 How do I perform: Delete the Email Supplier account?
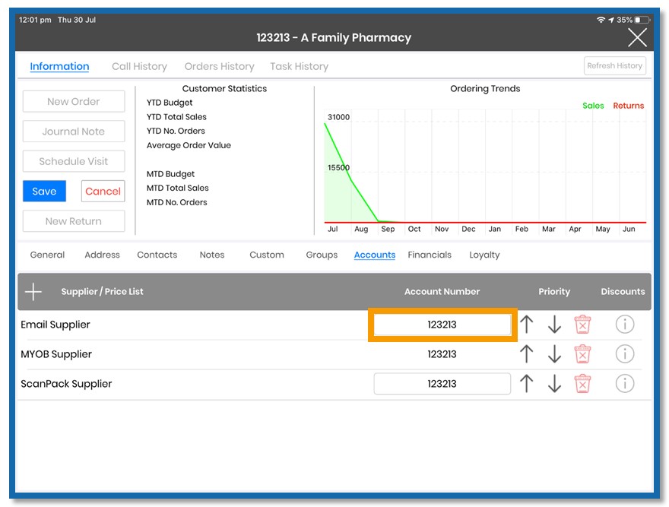click(x=582, y=325)
